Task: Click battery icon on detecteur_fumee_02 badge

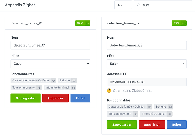Action: click(184, 23)
